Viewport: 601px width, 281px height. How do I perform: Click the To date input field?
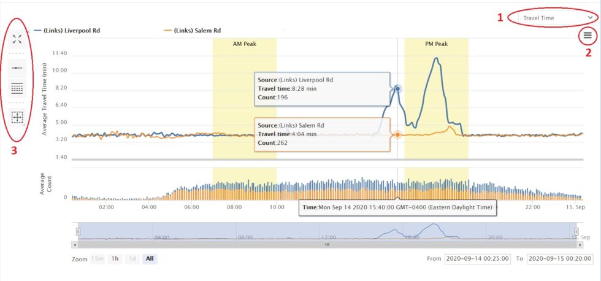tap(560, 259)
